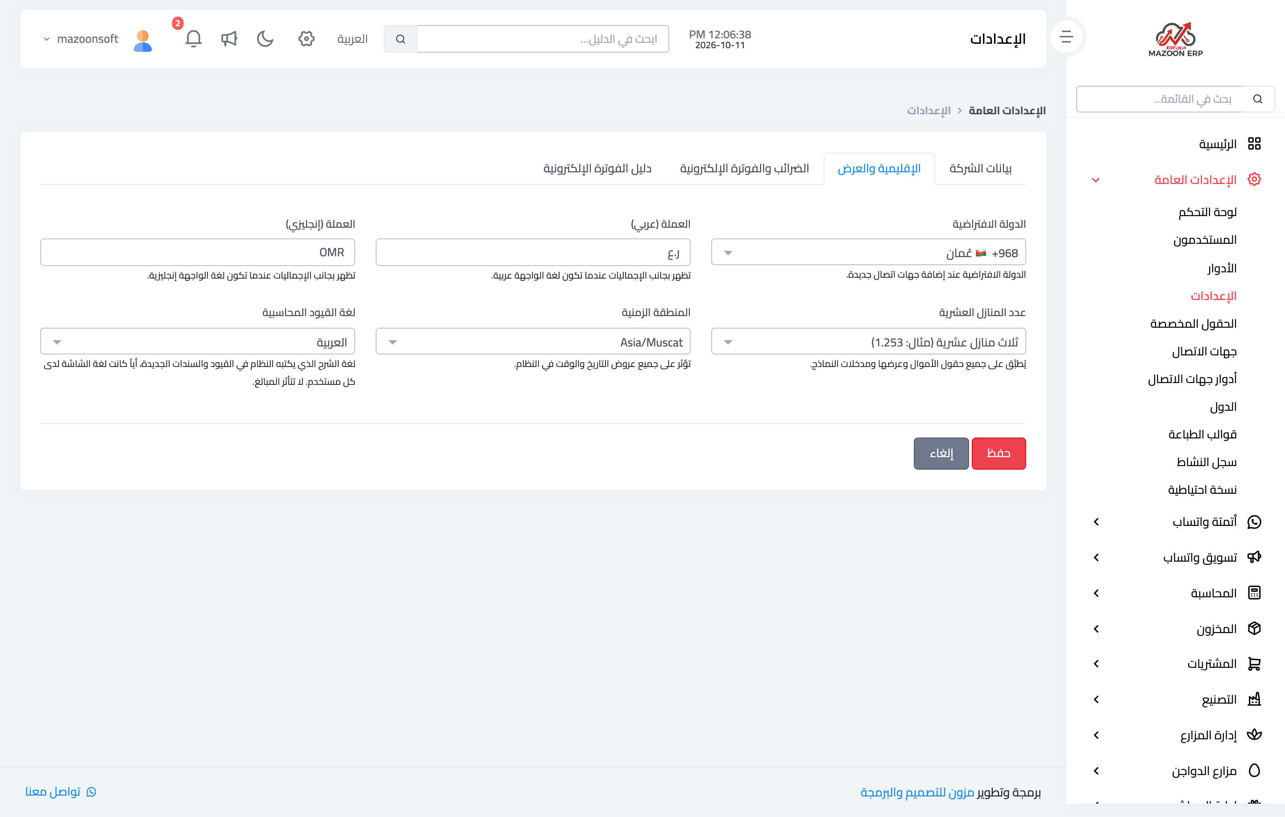Expand the المخزون submenu
Image resolution: width=1285 pixels, height=817 pixels.
(x=1096, y=629)
